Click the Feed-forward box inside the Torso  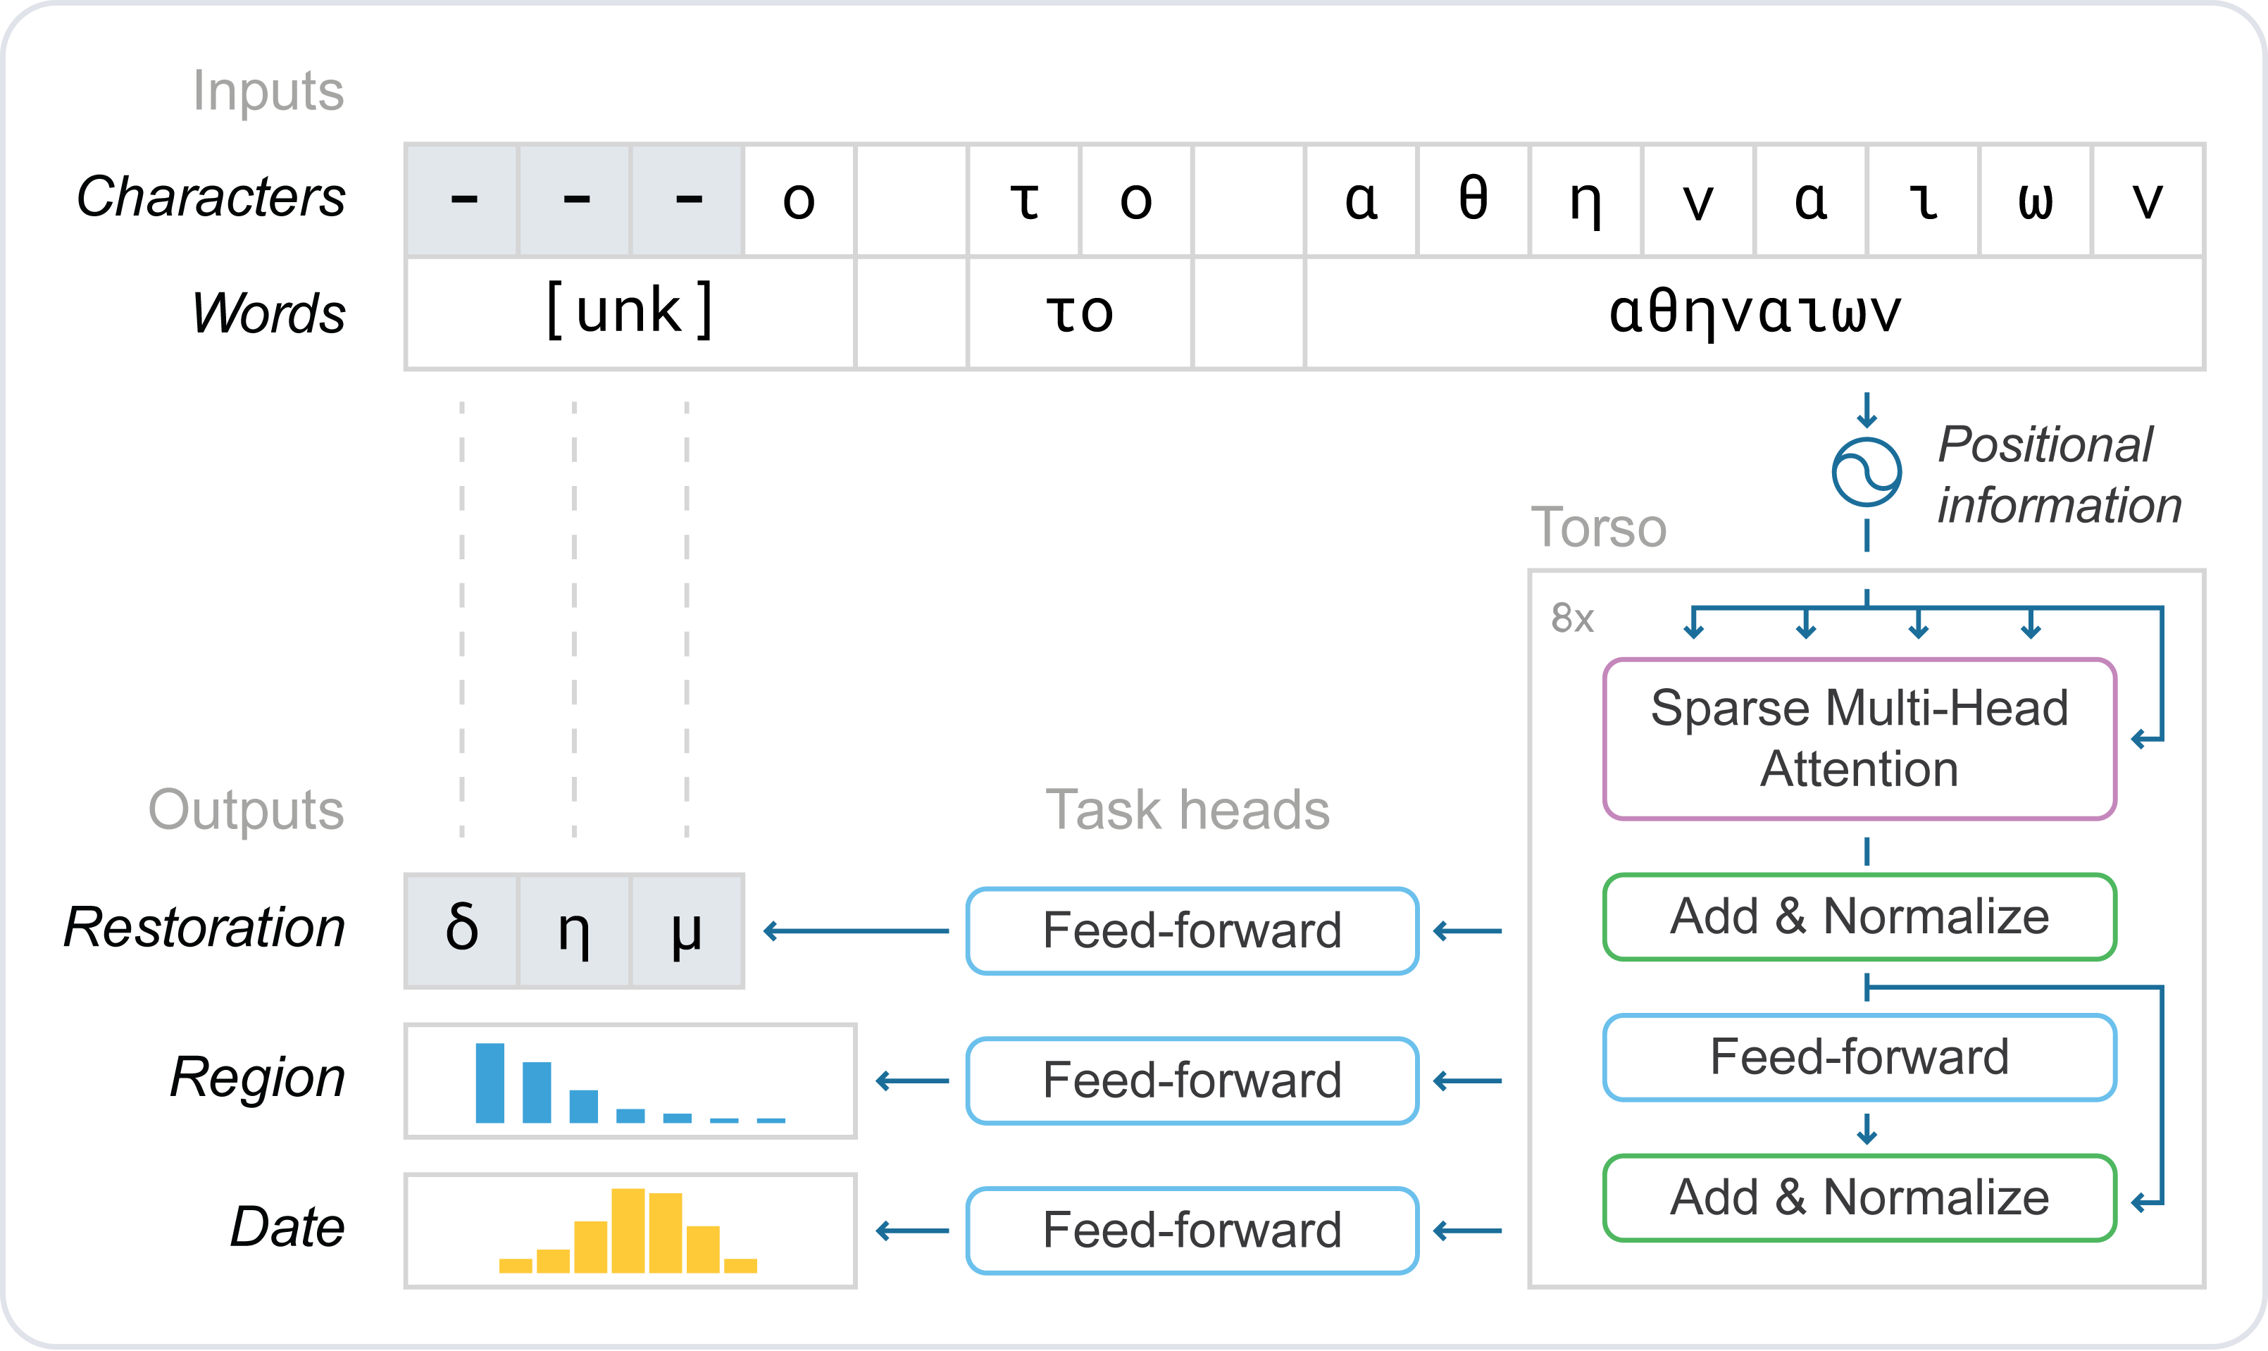tap(1859, 1057)
